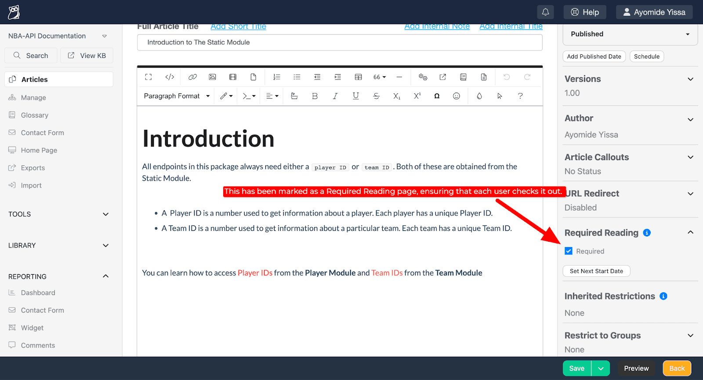Click the select-all pointer icon
This screenshot has width=703, height=380.
[x=500, y=96]
